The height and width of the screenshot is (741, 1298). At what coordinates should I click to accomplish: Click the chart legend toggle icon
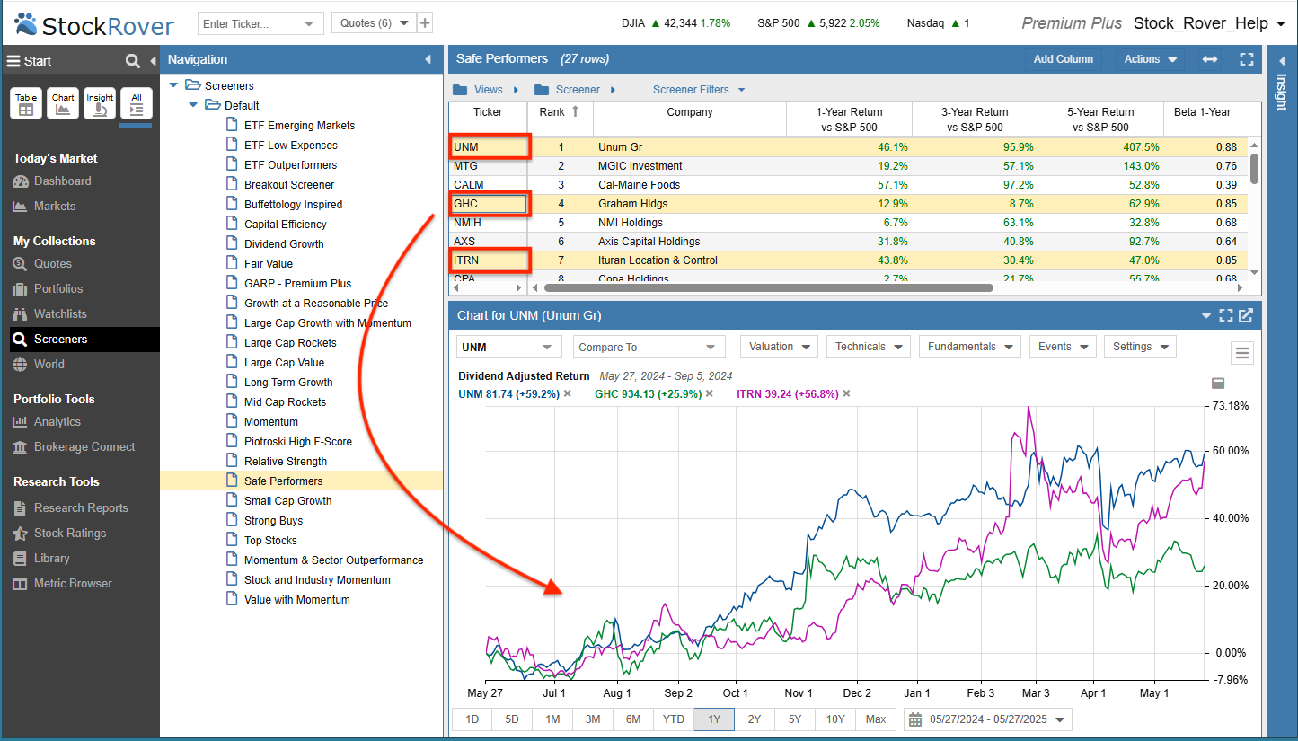pyautogui.click(x=1219, y=384)
